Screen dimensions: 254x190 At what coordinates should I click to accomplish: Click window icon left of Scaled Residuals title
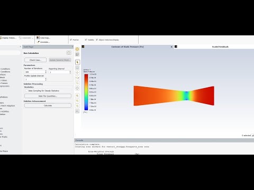[x=176, y=46]
